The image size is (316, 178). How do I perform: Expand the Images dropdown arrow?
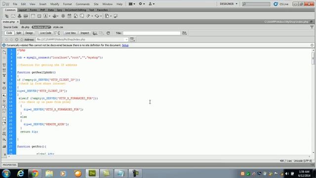(x=49, y=16)
